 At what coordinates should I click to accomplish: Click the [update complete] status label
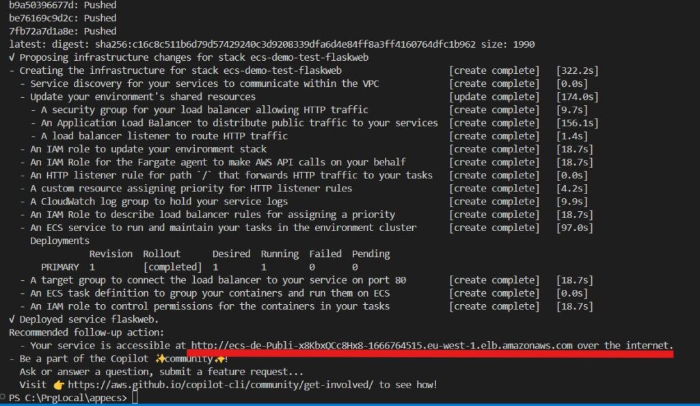click(494, 97)
